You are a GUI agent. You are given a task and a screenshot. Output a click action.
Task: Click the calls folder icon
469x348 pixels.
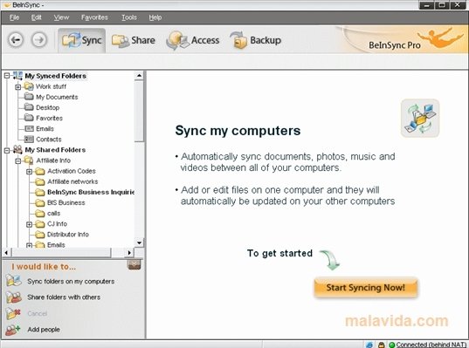point(40,214)
